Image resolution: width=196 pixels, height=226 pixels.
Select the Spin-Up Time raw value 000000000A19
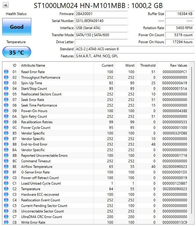pyautogui.click(x=175, y=83)
